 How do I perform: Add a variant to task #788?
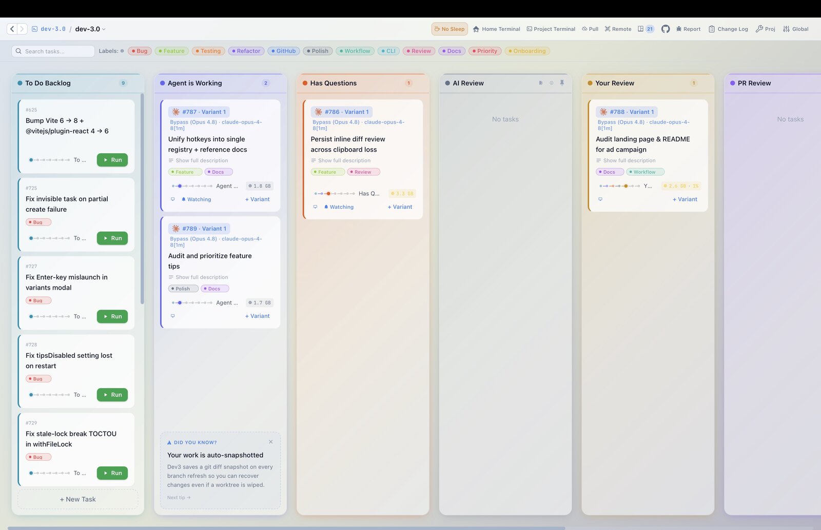click(x=685, y=199)
